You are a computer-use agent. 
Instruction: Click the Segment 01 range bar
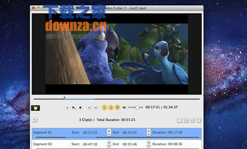coord(117,138)
